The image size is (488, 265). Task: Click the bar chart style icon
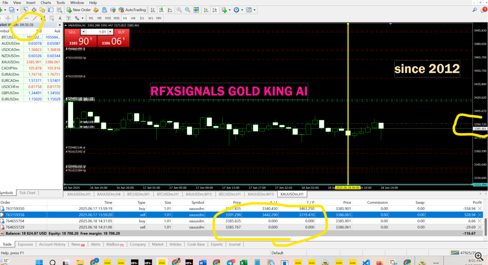[153, 10]
